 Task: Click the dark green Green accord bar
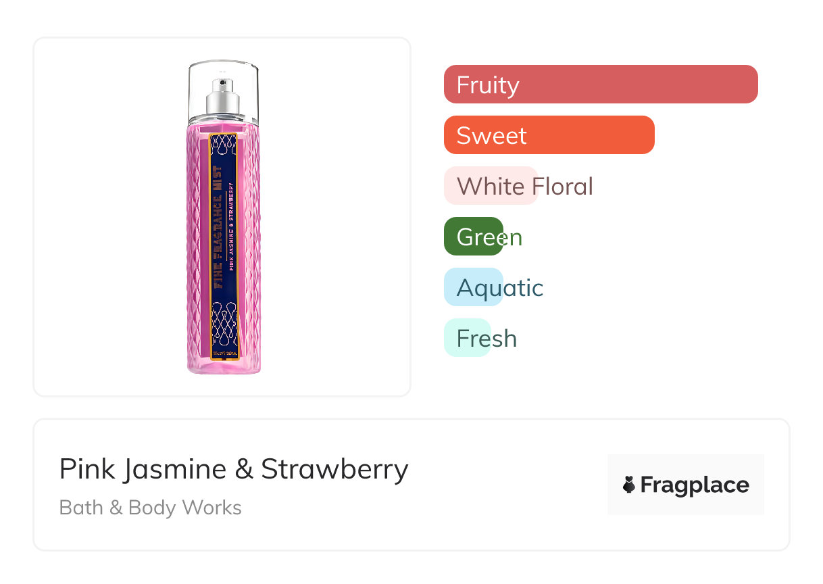pos(473,237)
